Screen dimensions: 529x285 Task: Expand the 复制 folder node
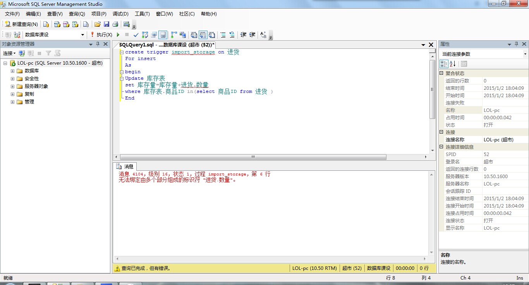(13, 94)
